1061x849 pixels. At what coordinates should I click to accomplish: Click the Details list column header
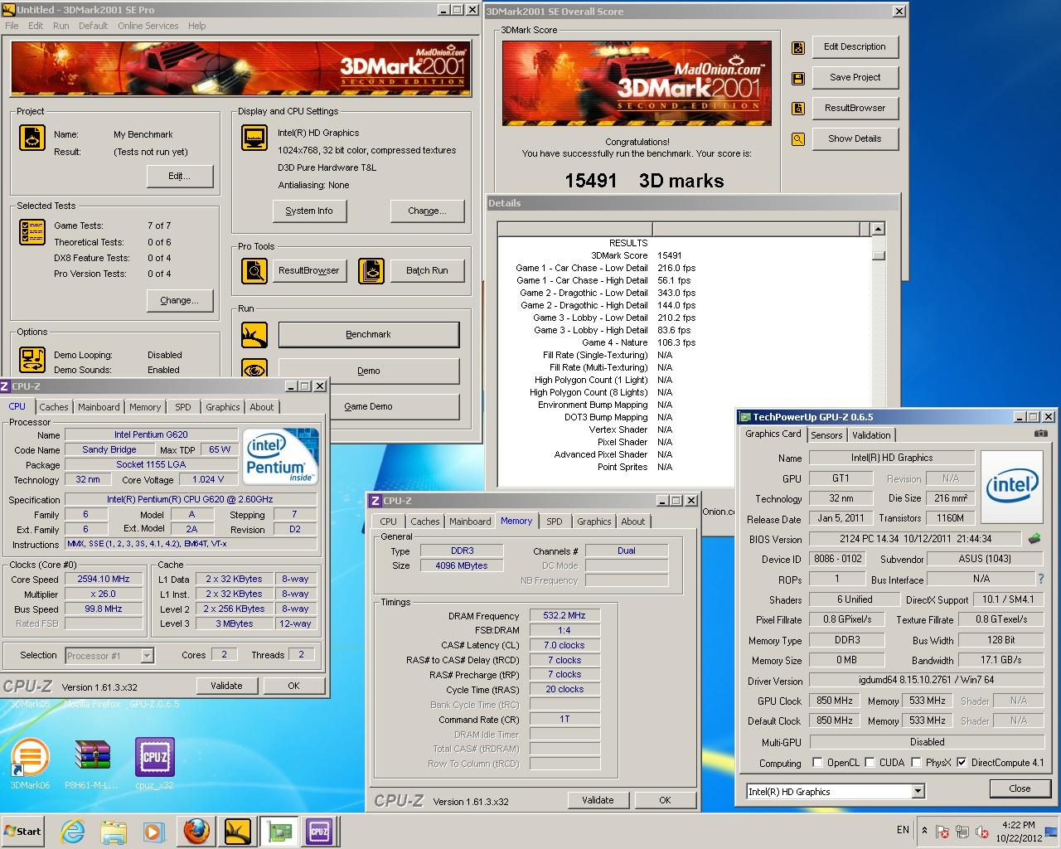pos(684,229)
